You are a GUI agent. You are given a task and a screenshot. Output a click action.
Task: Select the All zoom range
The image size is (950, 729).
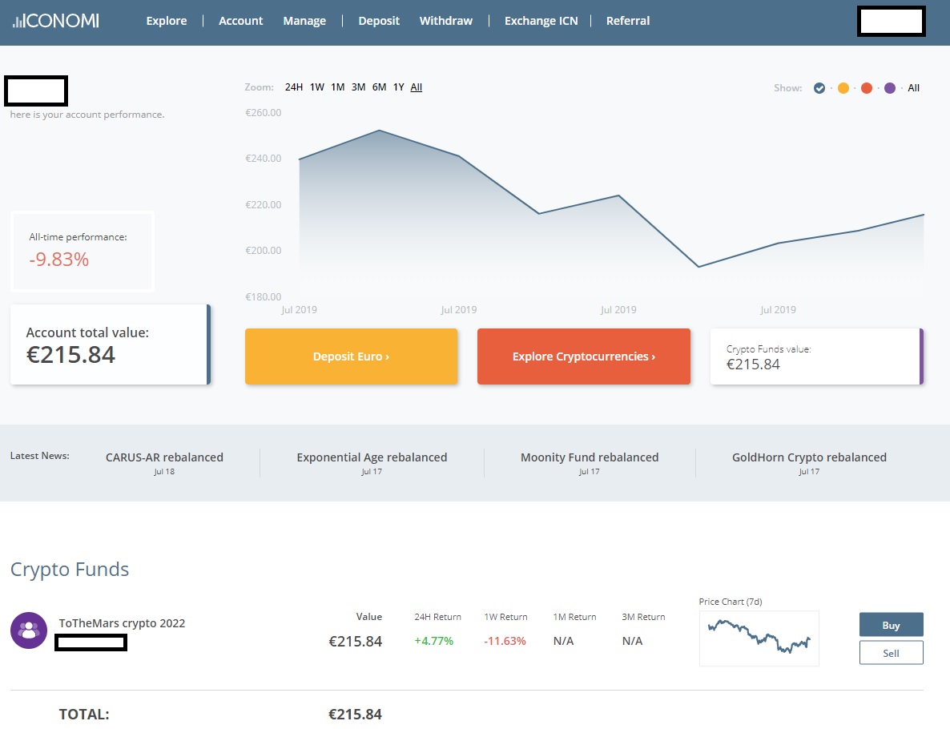[x=417, y=87]
